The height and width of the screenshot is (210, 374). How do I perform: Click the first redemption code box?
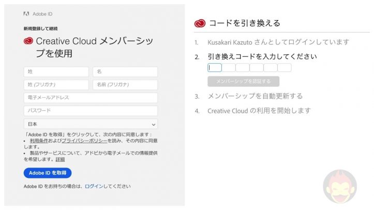(x=215, y=68)
